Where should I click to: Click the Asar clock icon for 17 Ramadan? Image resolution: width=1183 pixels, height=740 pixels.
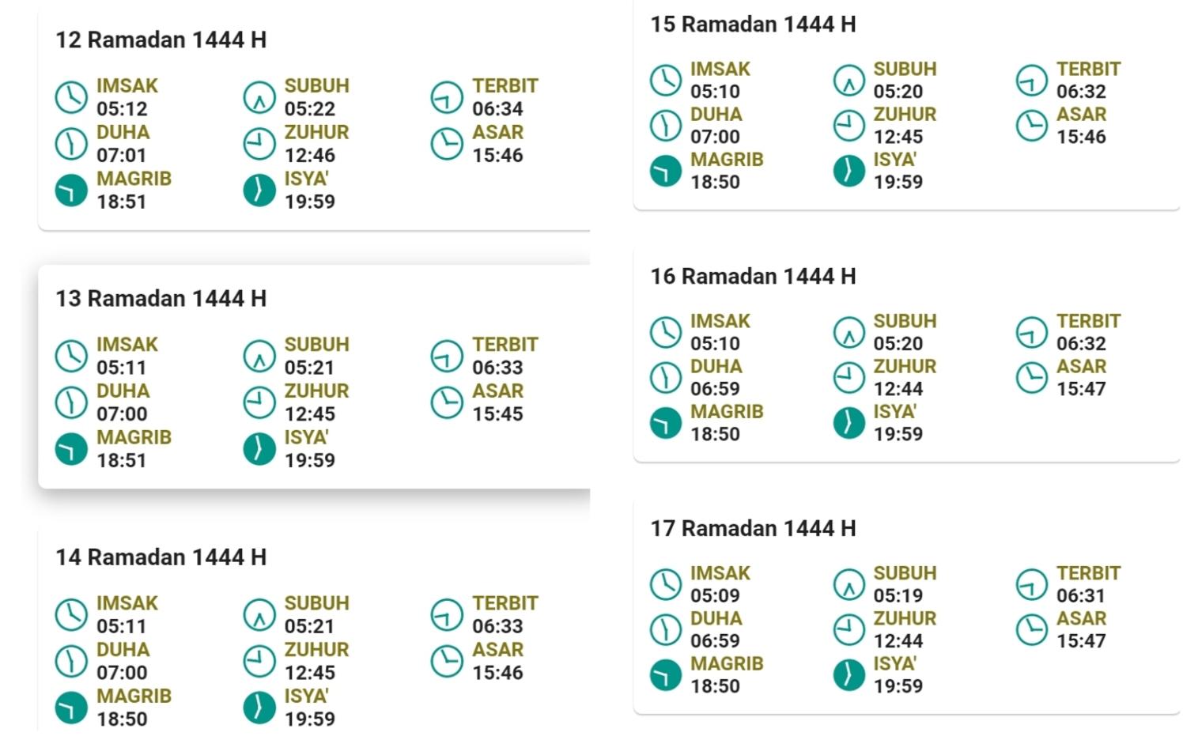point(1032,630)
